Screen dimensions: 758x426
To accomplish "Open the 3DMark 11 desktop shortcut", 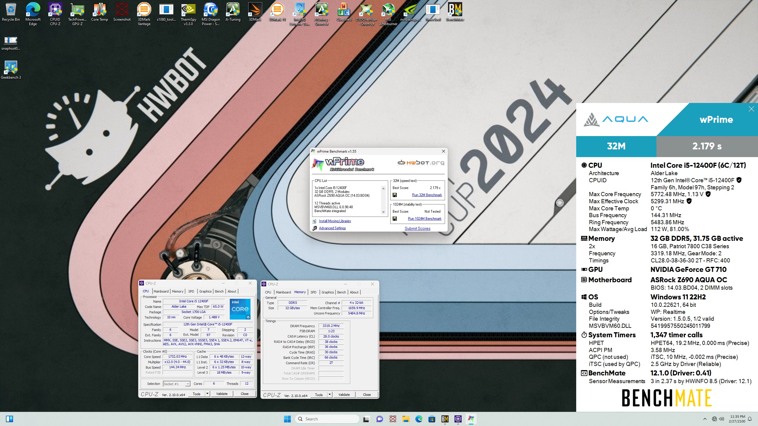I will tap(277, 12).
